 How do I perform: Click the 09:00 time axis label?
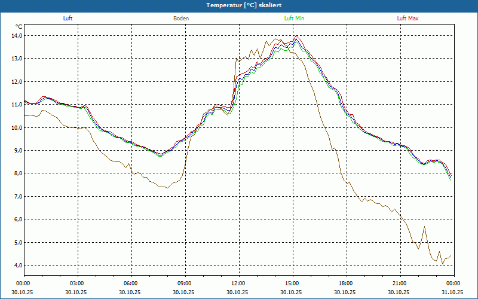point(185,283)
